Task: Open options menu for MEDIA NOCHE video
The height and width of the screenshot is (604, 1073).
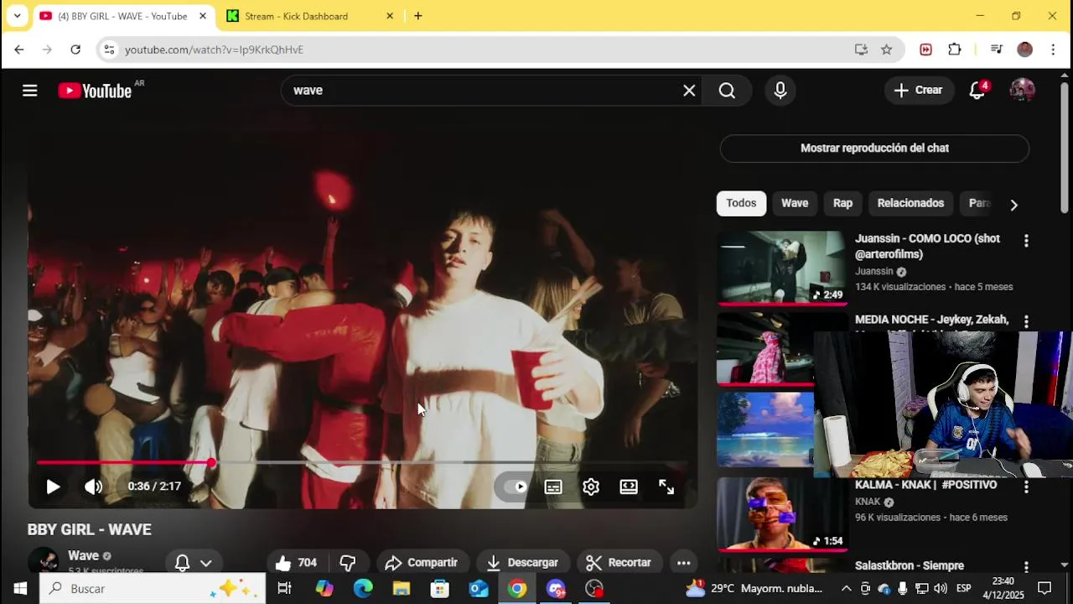Action: (1026, 322)
